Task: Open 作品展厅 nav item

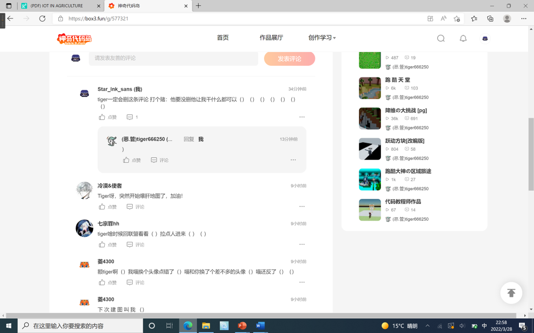Action: 271,38
